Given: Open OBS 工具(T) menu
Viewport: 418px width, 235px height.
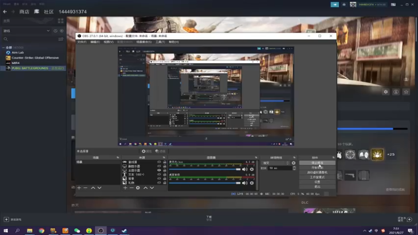Looking at the screenshot, I should (x=160, y=42).
